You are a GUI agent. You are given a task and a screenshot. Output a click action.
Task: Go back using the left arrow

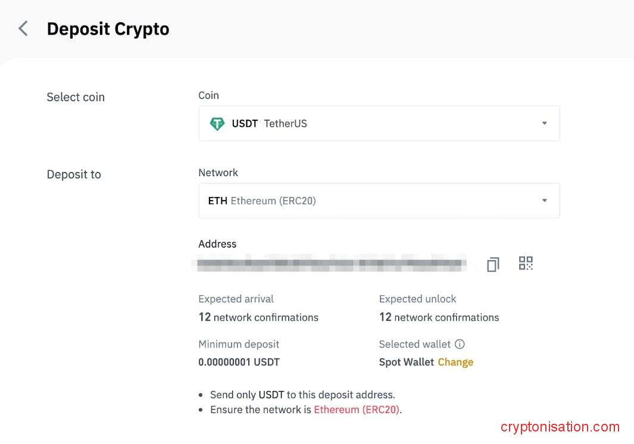tap(23, 29)
